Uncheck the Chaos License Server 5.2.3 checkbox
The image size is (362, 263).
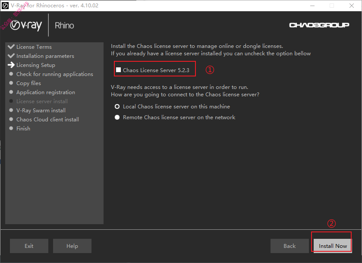coord(118,70)
